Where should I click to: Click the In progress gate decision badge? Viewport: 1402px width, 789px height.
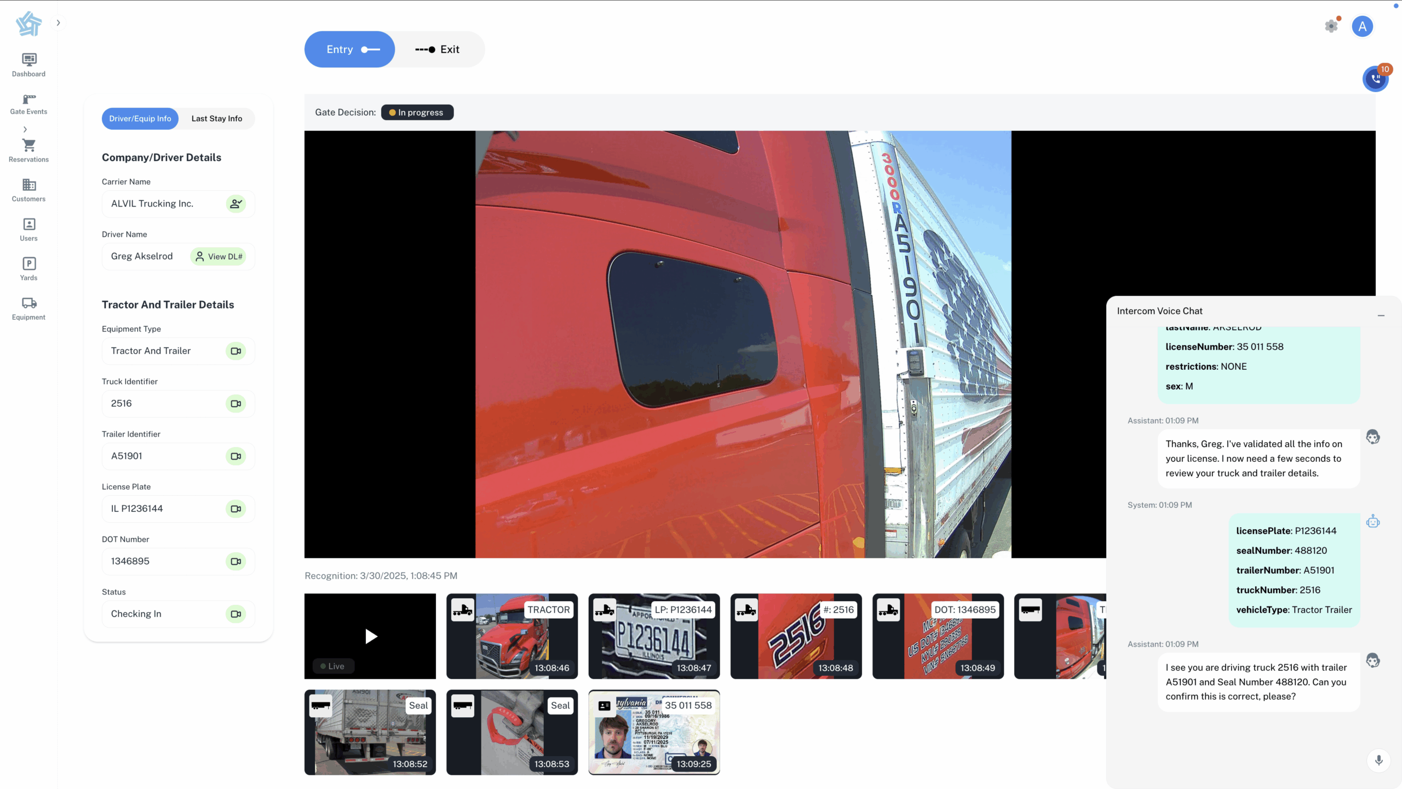tap(417, 112)
